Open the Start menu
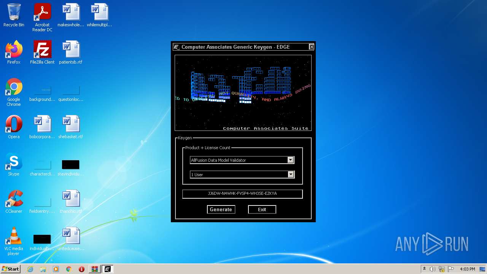The image size is (487, 274). coord(10,269)
